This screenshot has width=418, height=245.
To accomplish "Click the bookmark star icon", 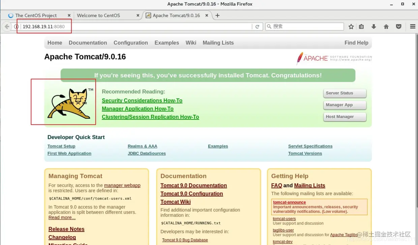I will [x=351, y=27].
